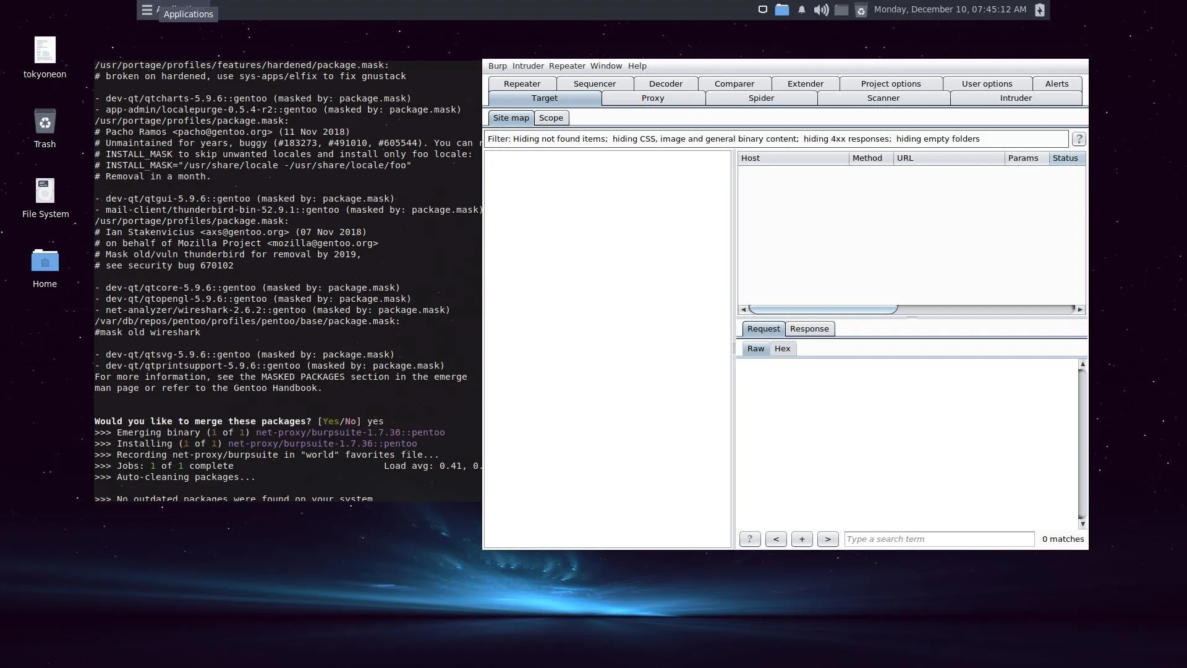Click the search help '?' button
This screenshot has height=668, width=1187.
pos(750,539)
